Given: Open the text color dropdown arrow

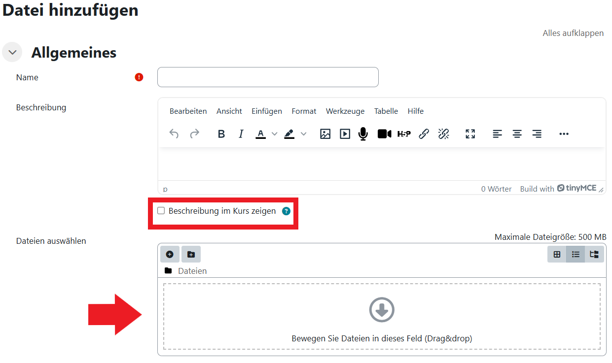Looking at the screenshot, I should coord(275,134).
